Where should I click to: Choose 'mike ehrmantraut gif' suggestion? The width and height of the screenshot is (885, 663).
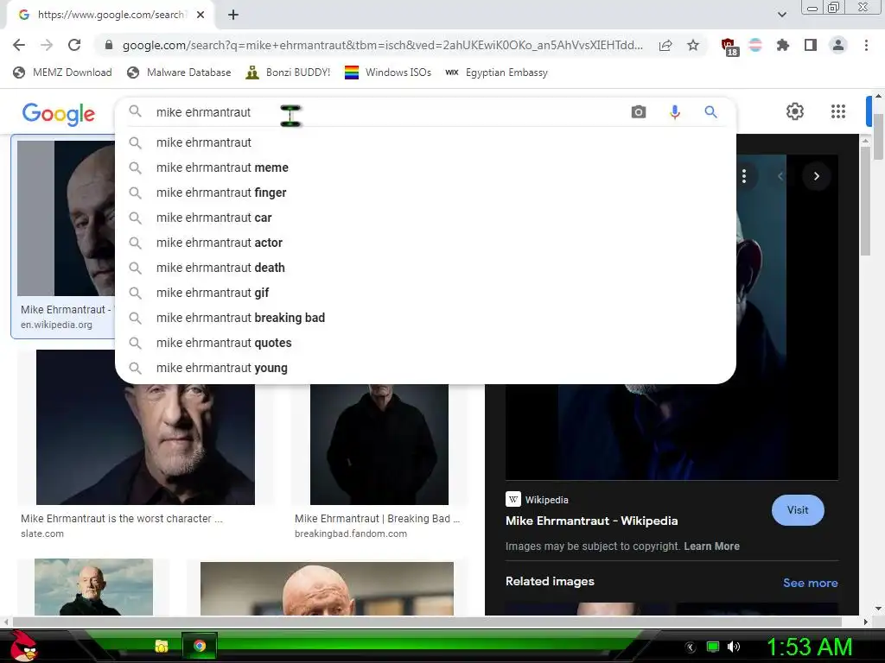point(425,293)
